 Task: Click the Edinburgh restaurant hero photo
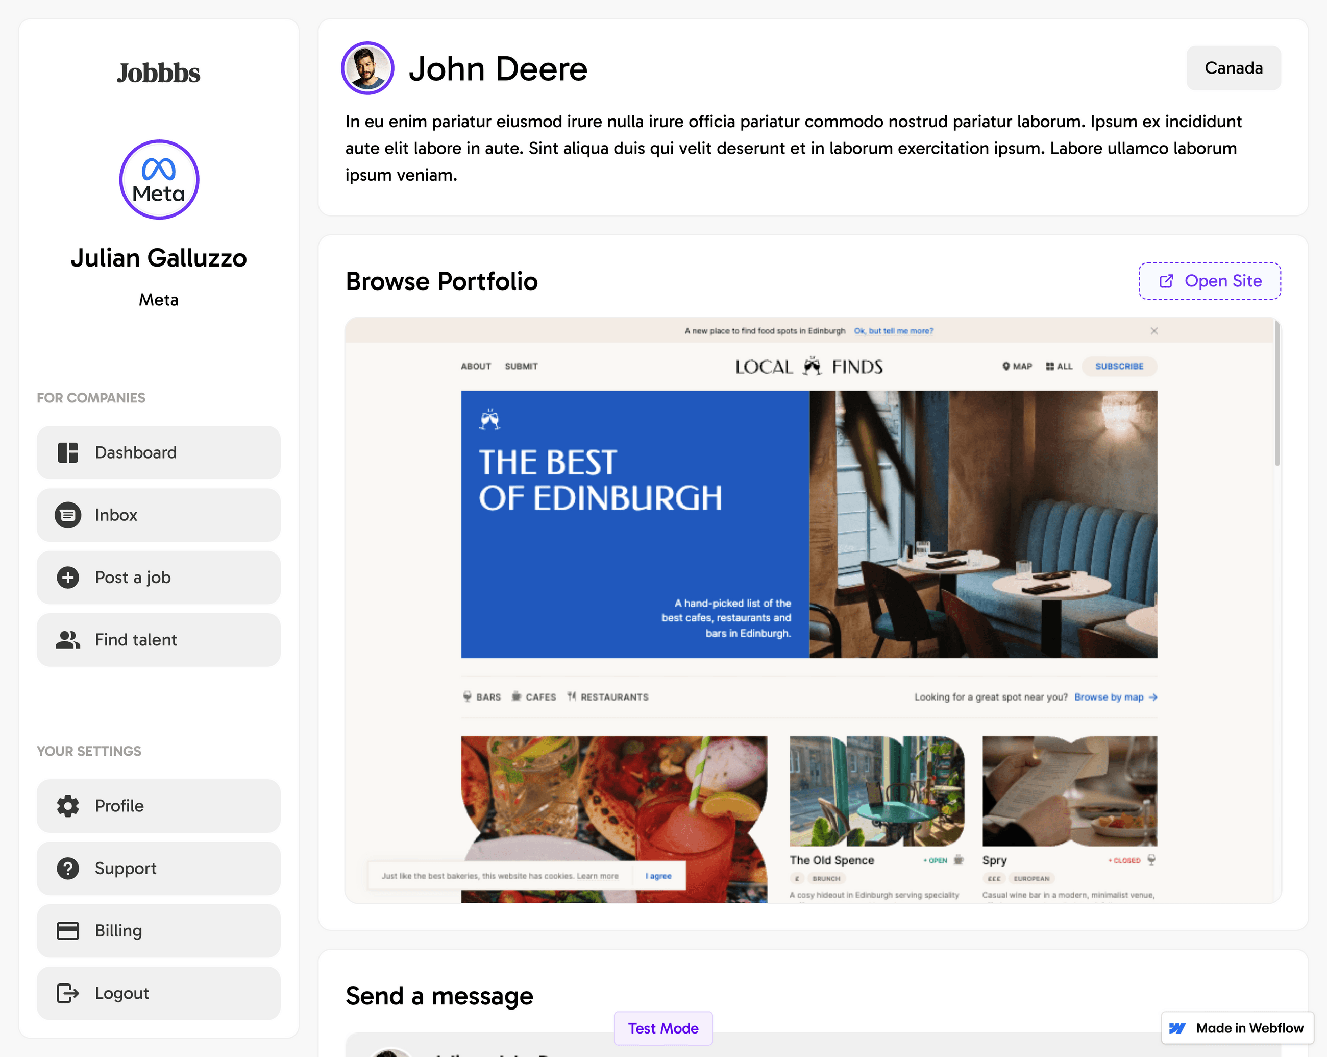click(x=983, y=524)
